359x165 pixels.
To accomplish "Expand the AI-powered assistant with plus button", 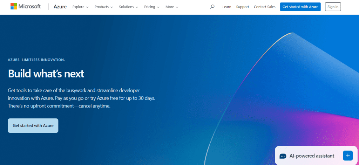I will 348,156.
